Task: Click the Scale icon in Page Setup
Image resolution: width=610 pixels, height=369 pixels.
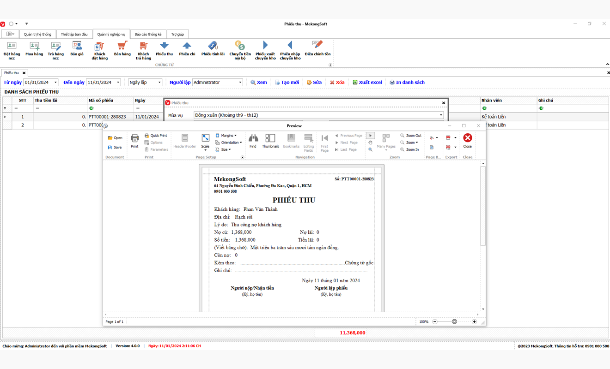Action: pos(205,138)
